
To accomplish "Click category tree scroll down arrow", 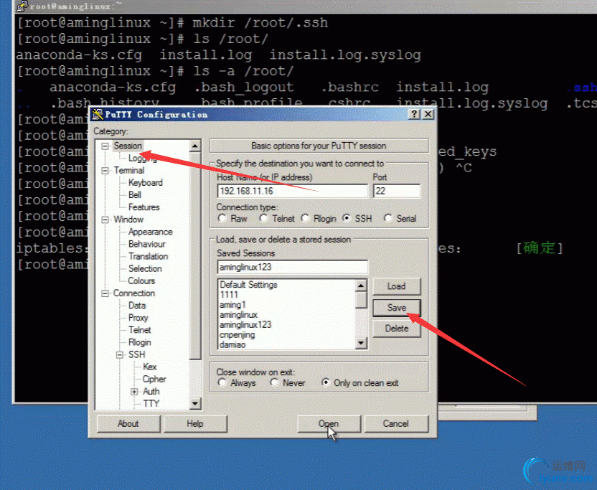I will tap(195, 404).
